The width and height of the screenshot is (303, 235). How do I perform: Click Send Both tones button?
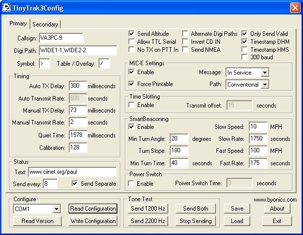(196, 209)
